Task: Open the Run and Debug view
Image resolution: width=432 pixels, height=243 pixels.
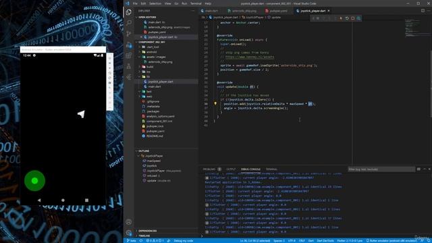Action: click(129, 45)
